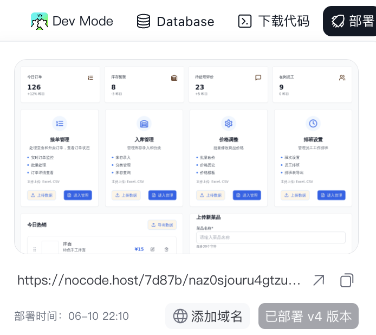Click 进入管理 in the 入库管理 card

point(163,195)
